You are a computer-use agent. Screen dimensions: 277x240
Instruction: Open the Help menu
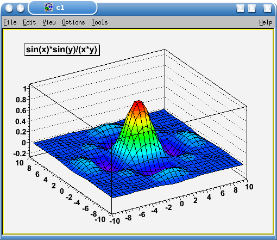pyautogui.click(x=266, y=22)
